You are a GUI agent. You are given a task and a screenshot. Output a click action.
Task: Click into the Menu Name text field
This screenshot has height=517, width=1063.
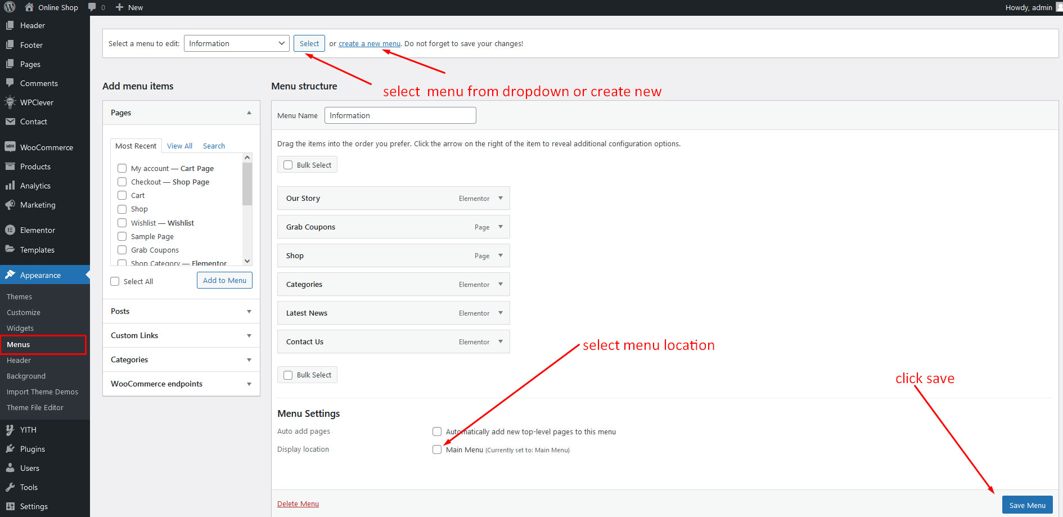[400, 115]
